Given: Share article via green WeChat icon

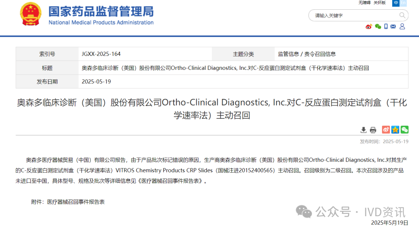Looking at the screenshot, I should pos(405,130).
